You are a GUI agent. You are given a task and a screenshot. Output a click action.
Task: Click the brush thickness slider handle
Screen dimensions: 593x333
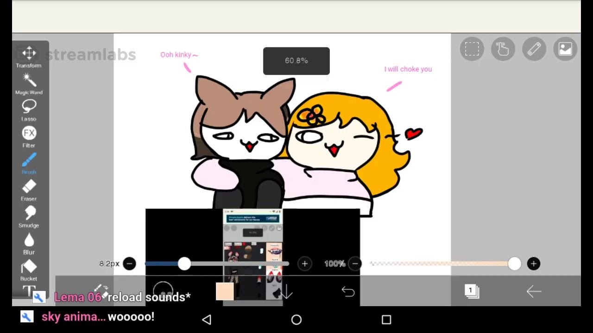(184, 264)
